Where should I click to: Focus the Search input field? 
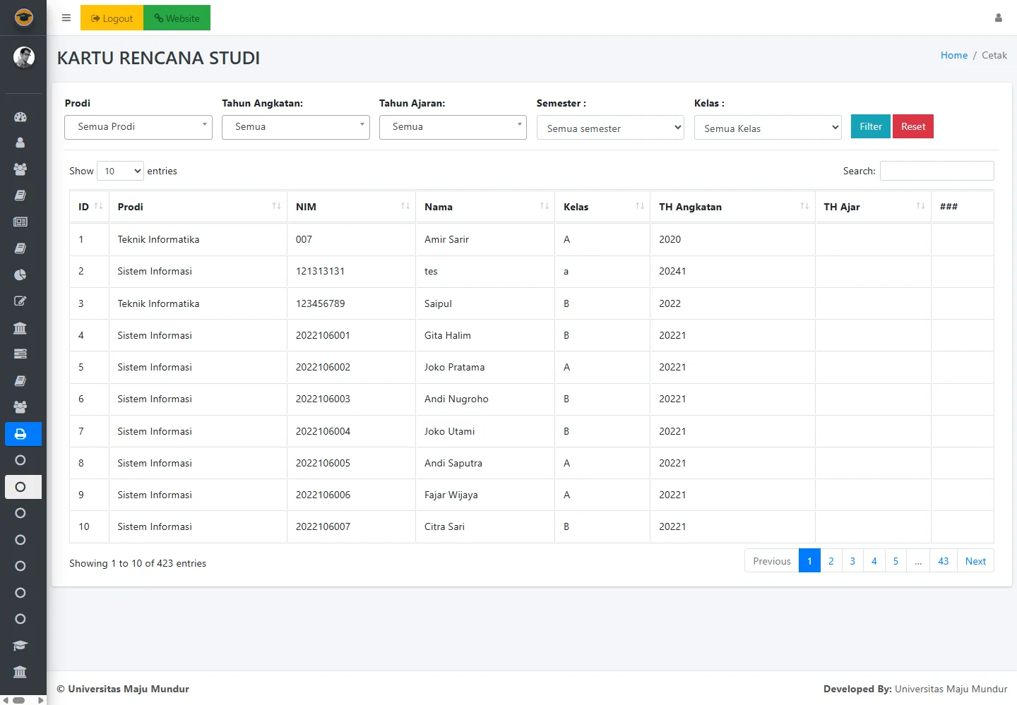[936, 171]
